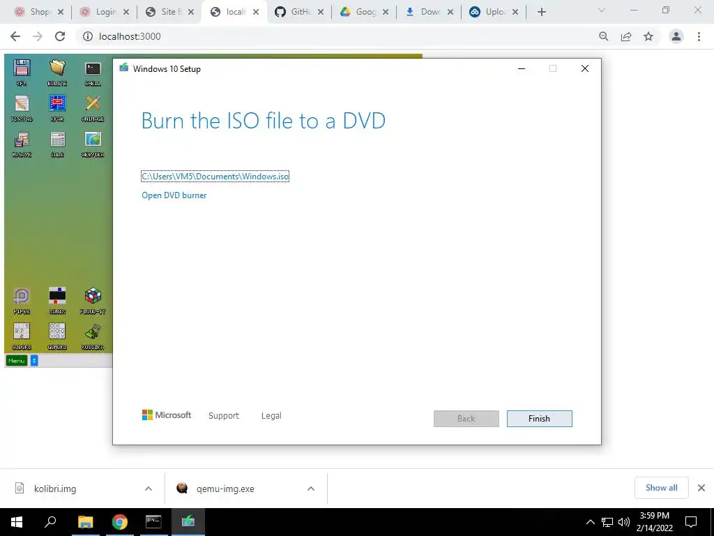Open the Chrome profile avatar

[x=676, y=36]
